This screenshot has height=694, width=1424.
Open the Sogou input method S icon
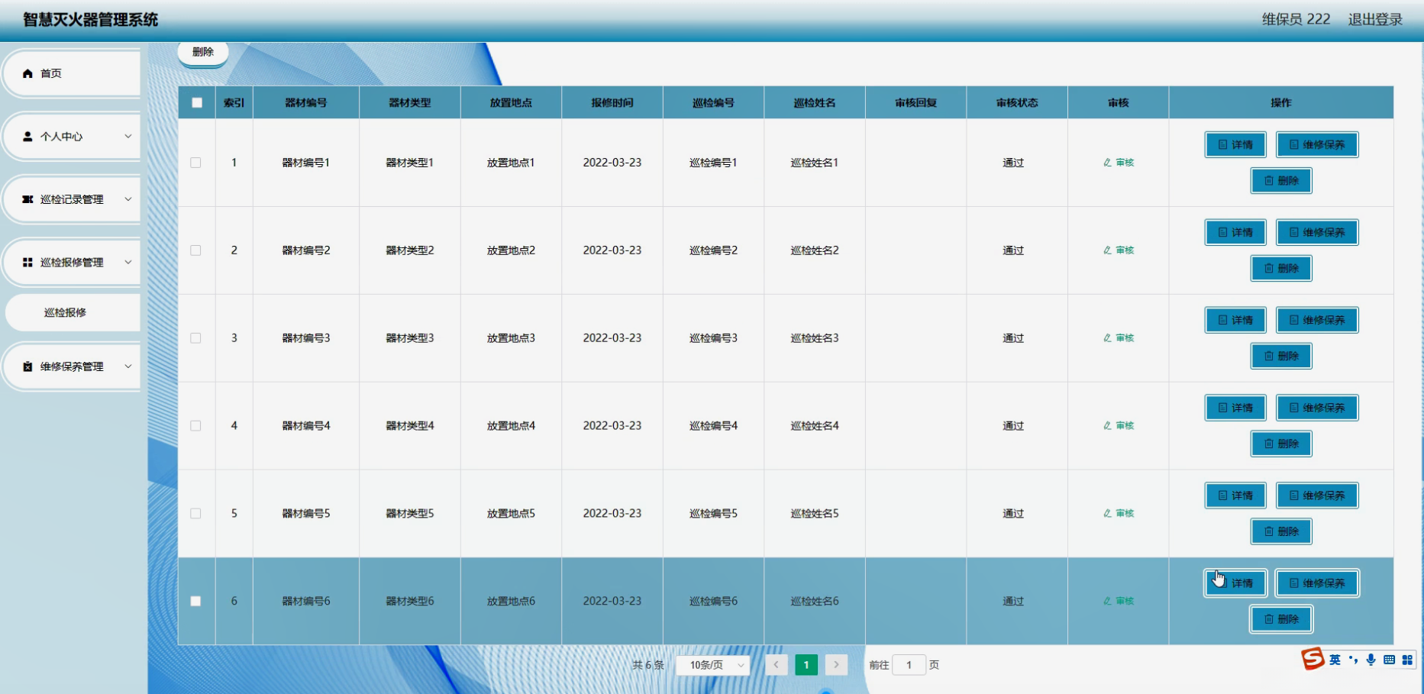coord(1313,659)
